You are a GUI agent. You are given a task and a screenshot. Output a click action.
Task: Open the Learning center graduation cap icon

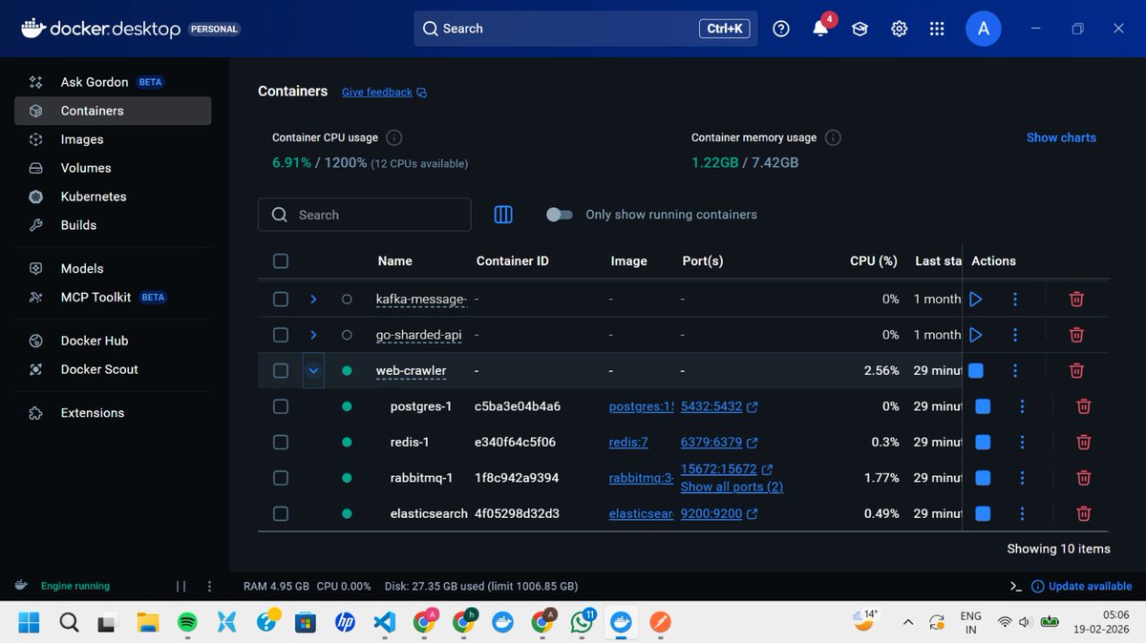pyautogui.click(x=859, y=29)
